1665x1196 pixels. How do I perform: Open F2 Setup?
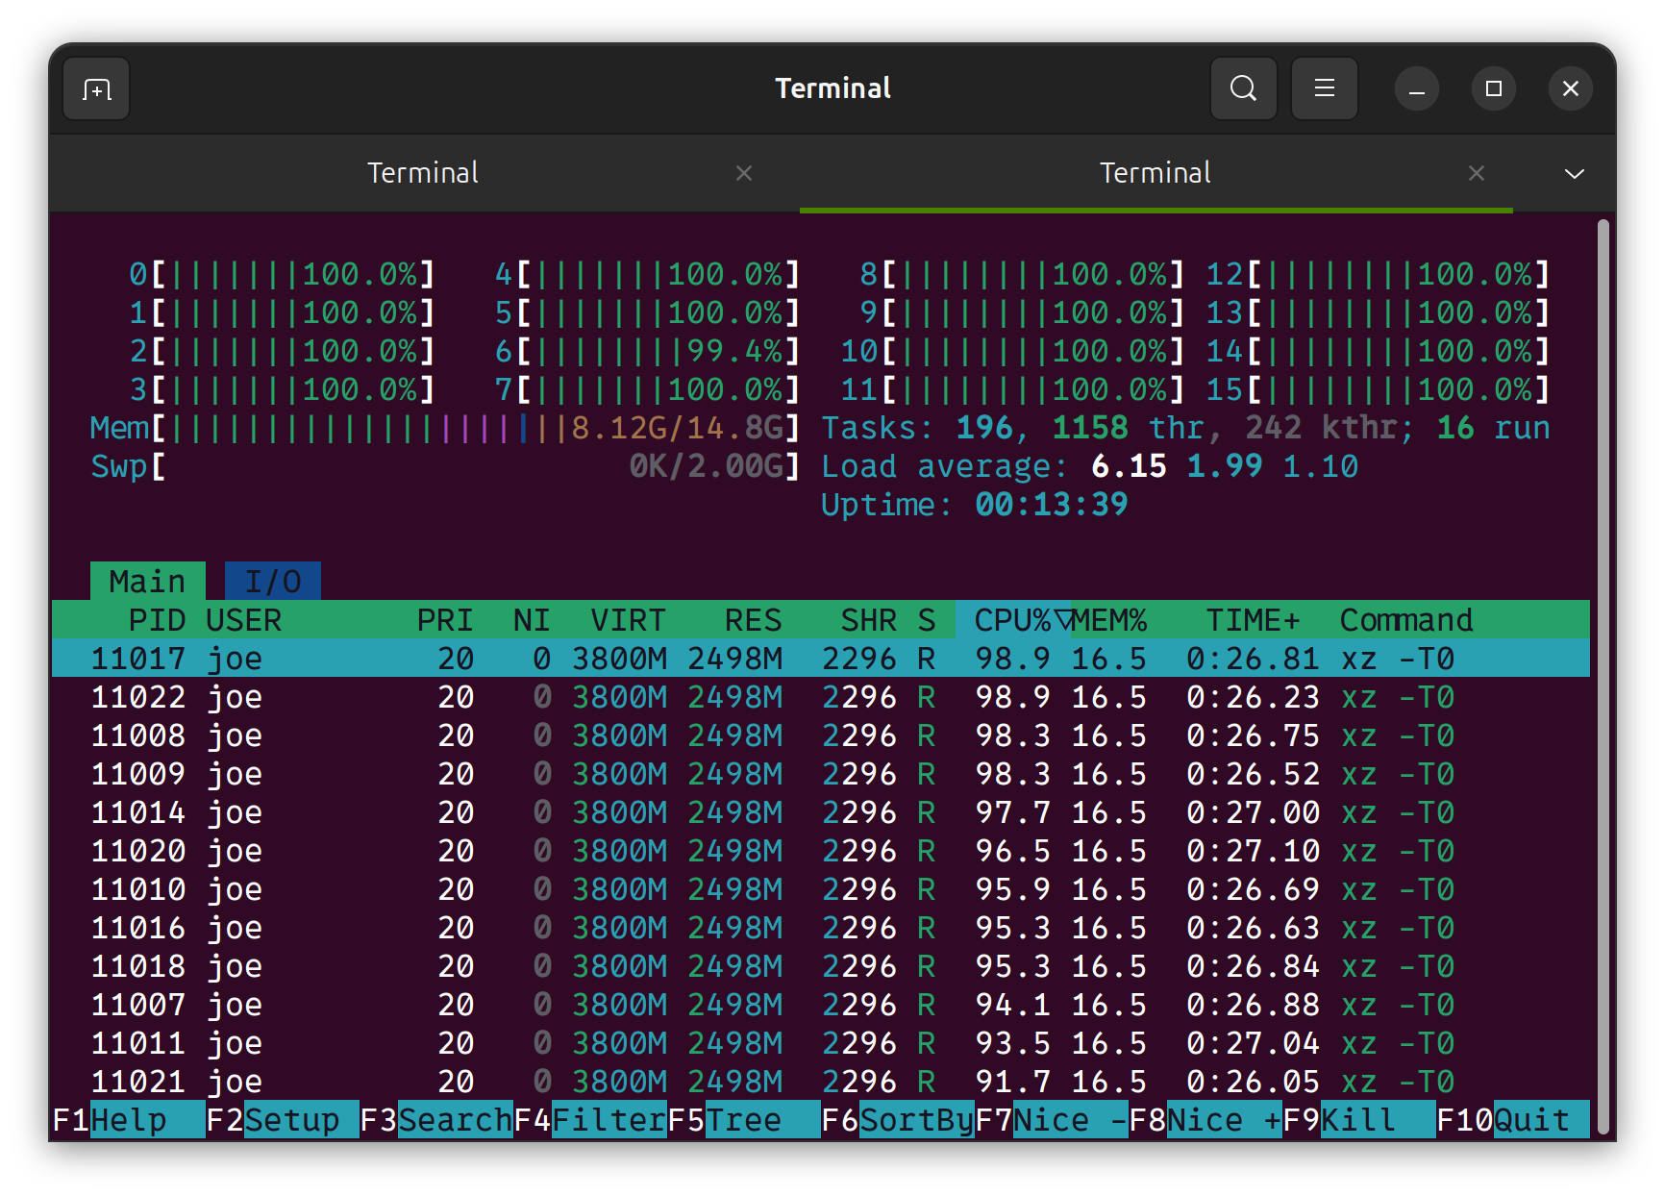(283, 1120)
